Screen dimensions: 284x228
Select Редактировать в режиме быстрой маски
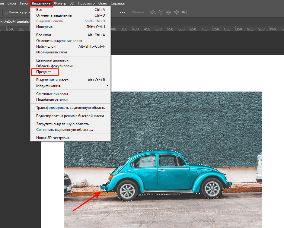(x=70, y=116)
